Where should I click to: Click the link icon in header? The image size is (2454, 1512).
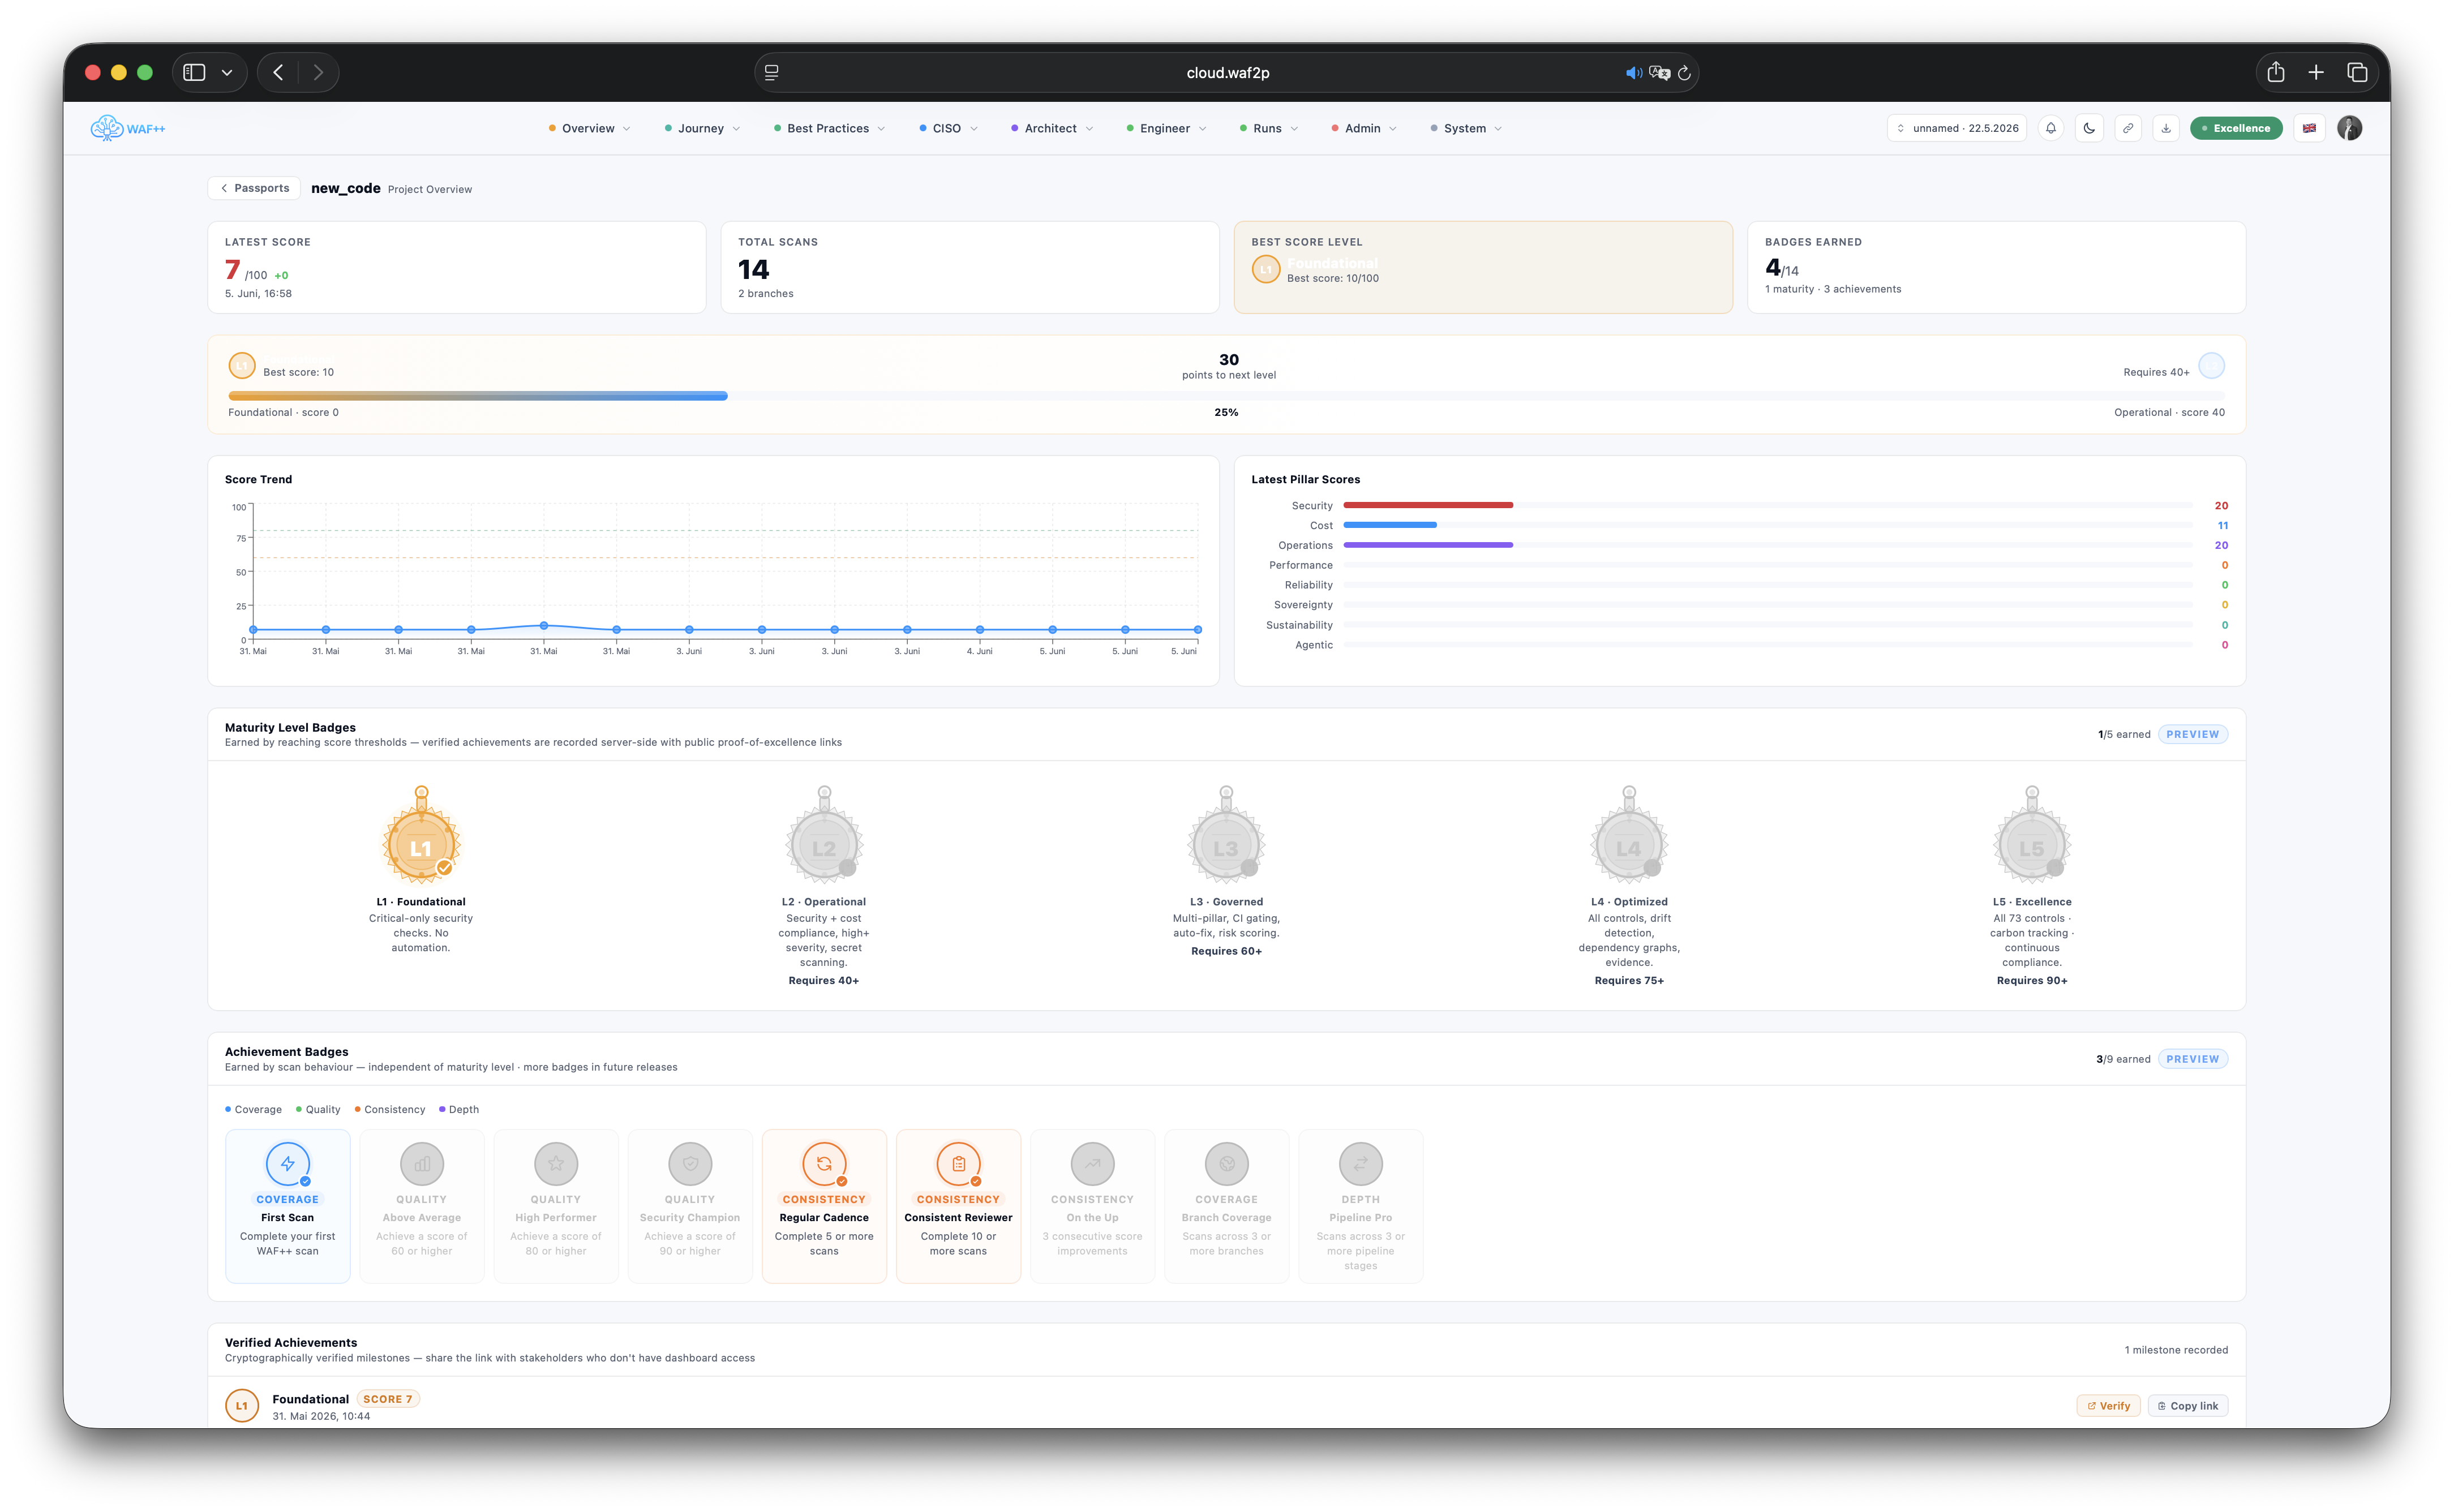2128,128
